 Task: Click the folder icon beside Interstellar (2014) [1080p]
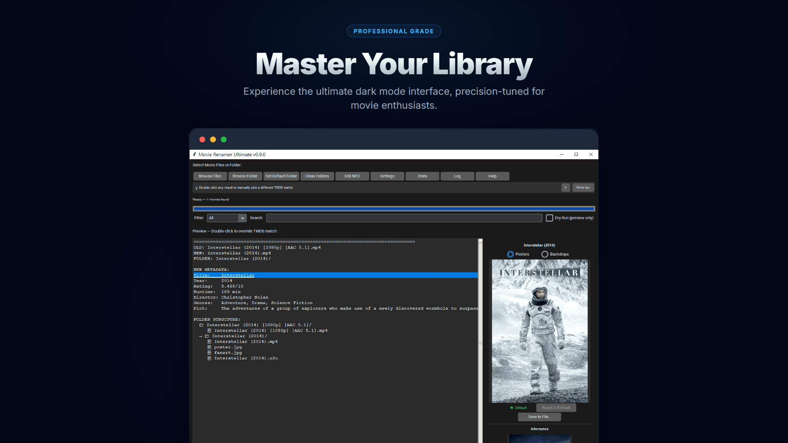tap(202, 324)
